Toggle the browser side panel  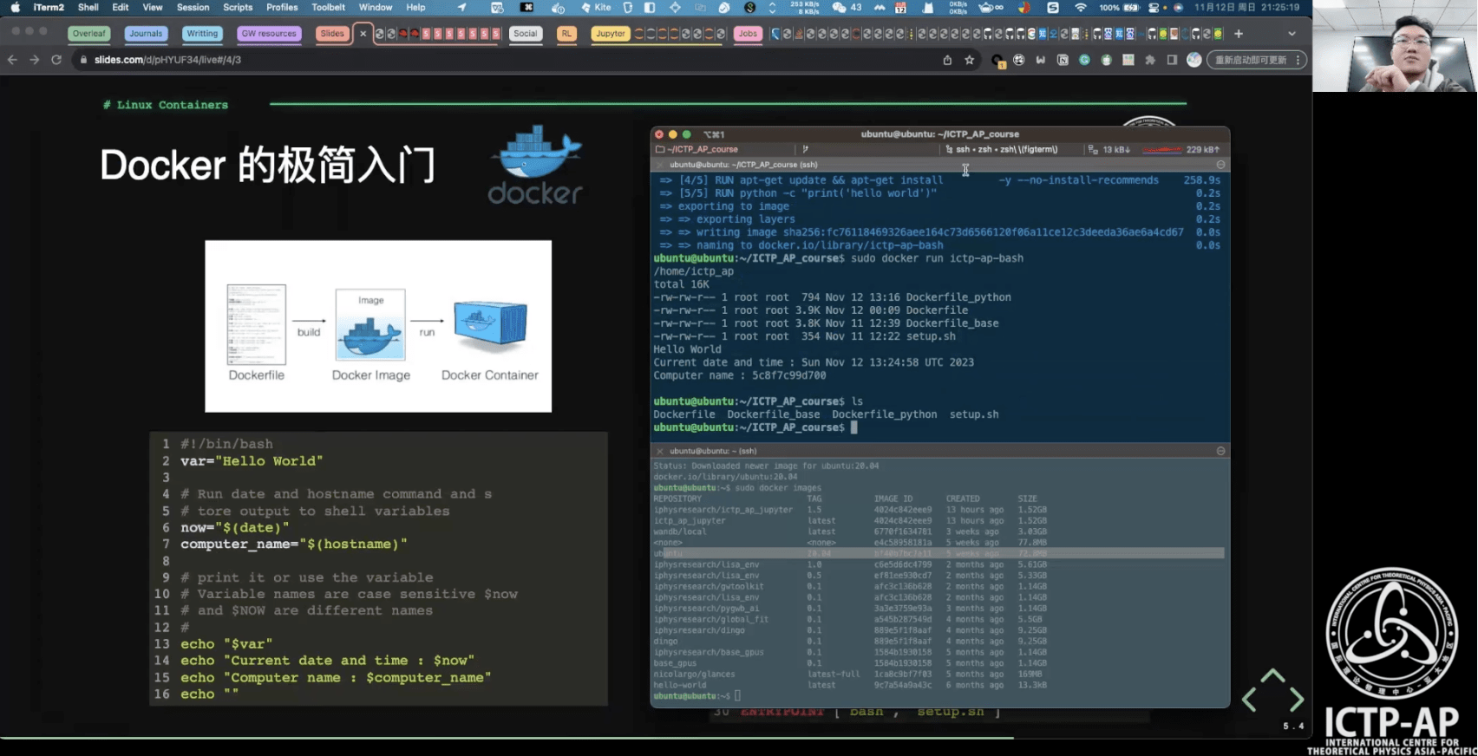click(1172, 60)
